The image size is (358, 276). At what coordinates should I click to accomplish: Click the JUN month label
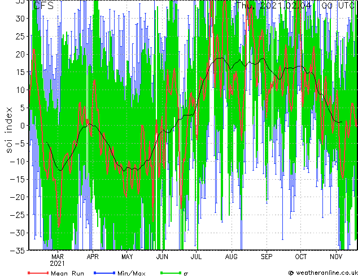(162, 257)
